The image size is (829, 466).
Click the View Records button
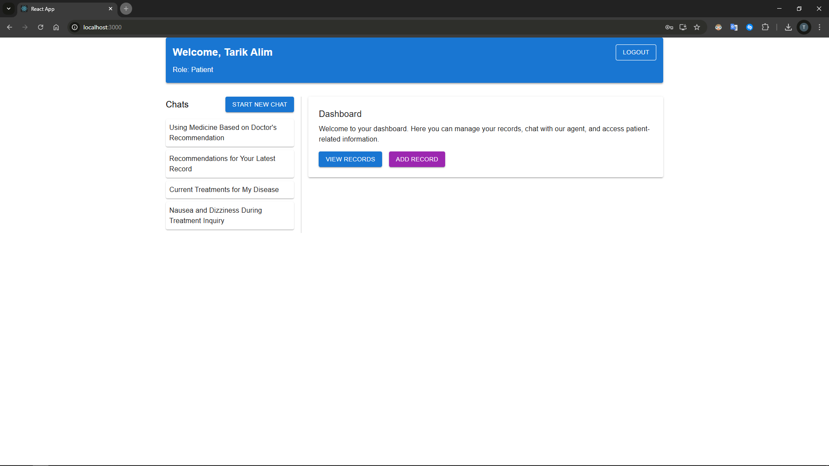[350, 159]
